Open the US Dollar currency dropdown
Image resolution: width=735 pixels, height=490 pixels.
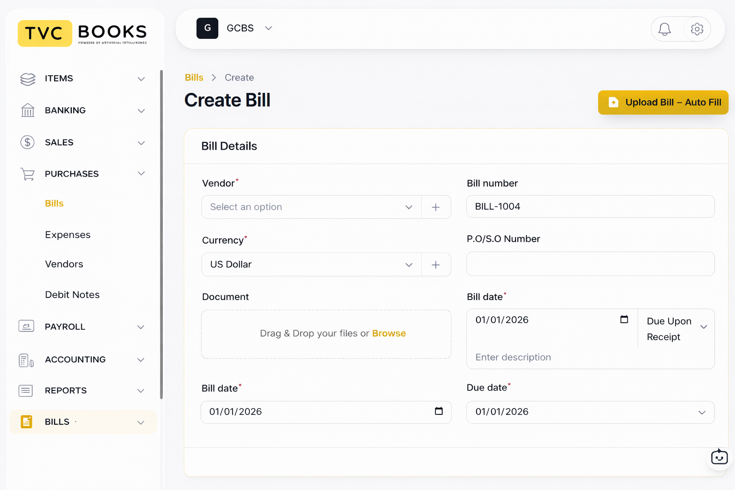(311, 265)
